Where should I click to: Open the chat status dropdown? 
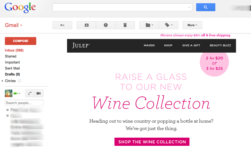click(x=19, y=94)
